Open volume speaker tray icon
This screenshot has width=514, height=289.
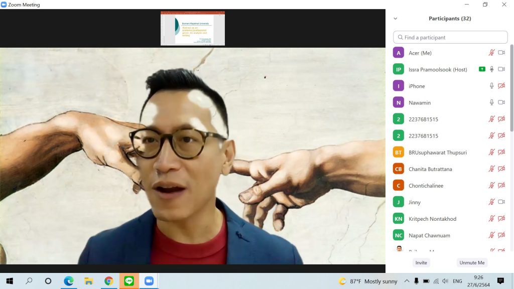[x=445, y=281]
